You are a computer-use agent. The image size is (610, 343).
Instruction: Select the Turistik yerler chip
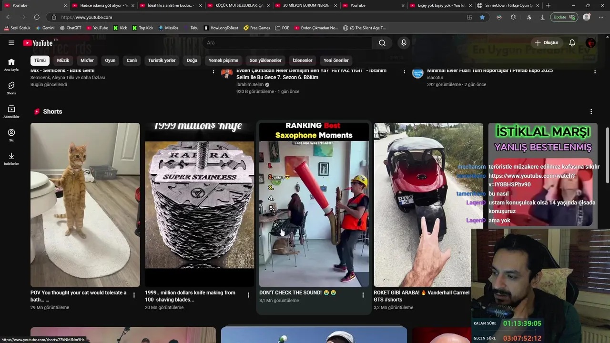[162, 61]
